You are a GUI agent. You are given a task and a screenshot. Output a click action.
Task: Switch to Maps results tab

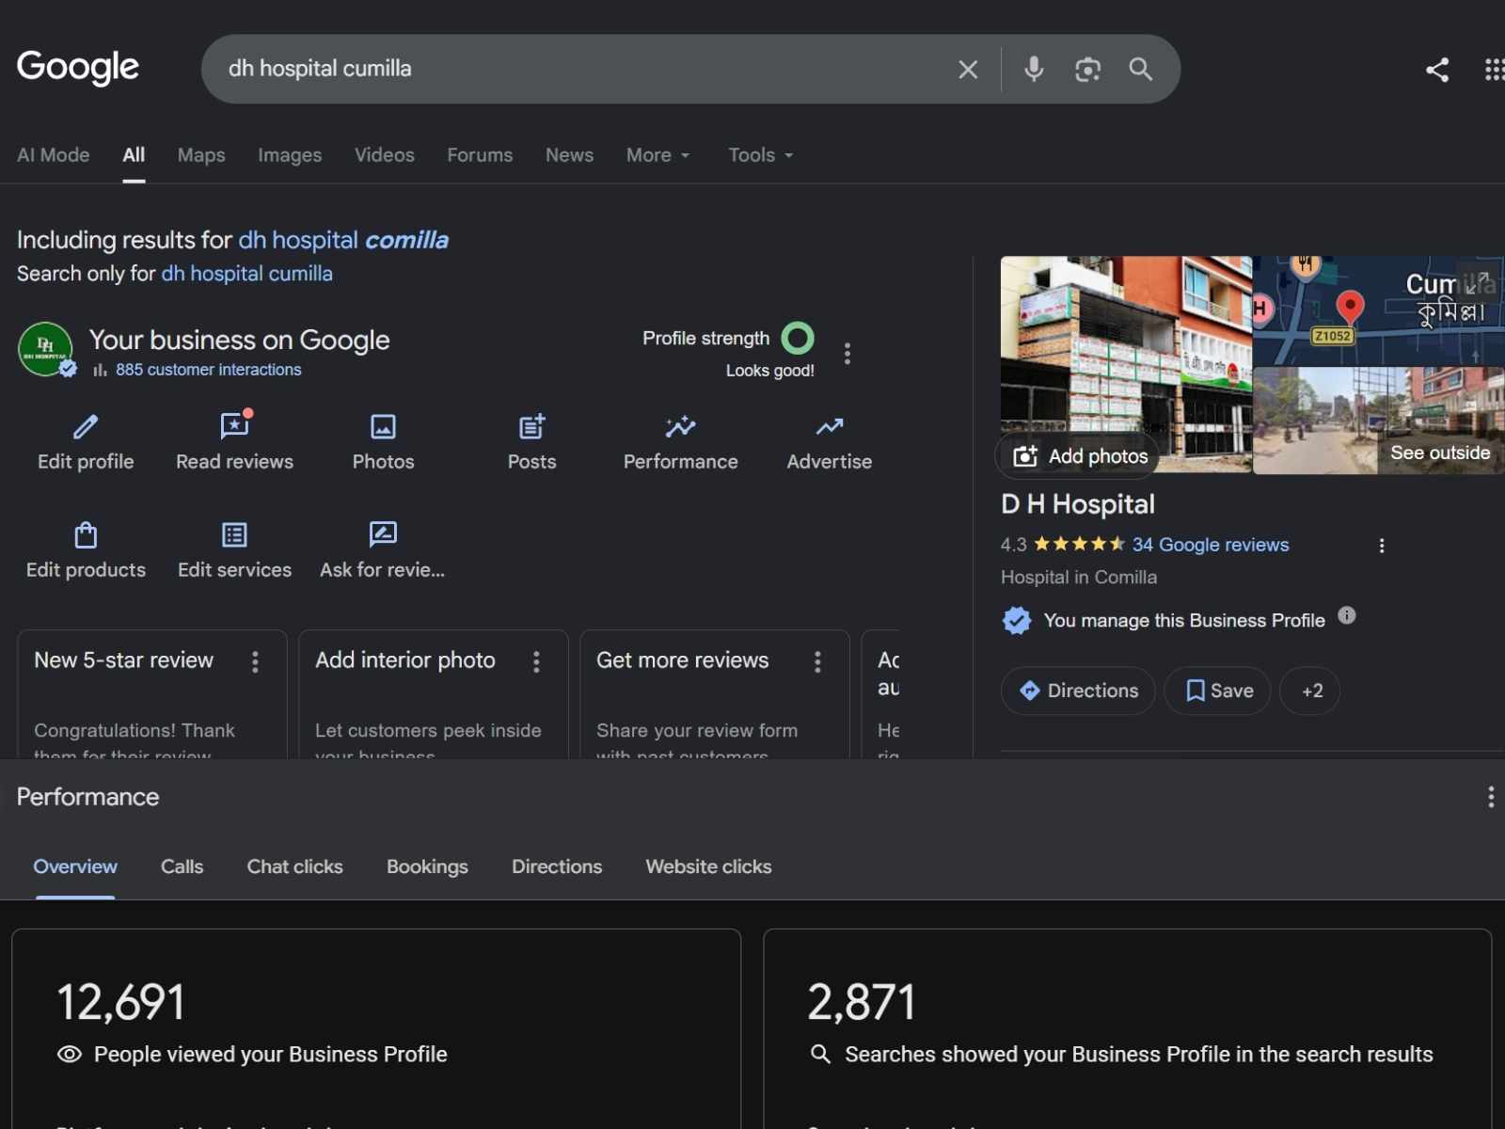(201, 155)
